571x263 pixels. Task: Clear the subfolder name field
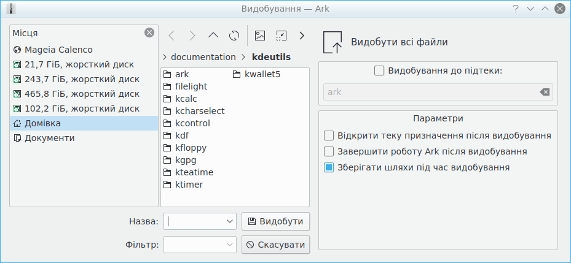[x=545, y=92]
